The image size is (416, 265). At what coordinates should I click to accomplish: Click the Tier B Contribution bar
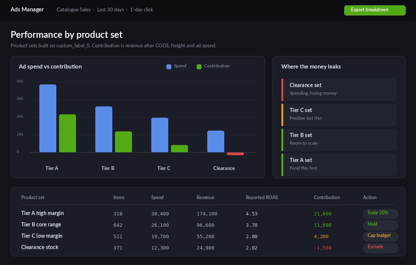(x=123, y=142)
